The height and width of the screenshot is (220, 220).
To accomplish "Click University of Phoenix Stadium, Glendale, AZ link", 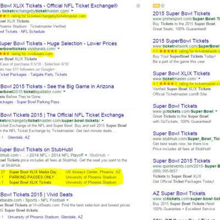I will [45, 217].
